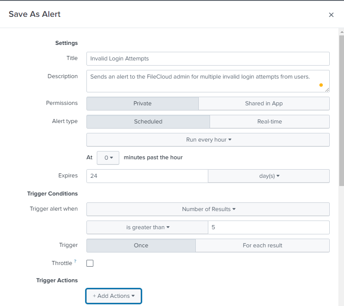This screenshot has height=306, width=344.
Task: Expand the day(s) expiry unit dropdown
Action: pos(268,176)
